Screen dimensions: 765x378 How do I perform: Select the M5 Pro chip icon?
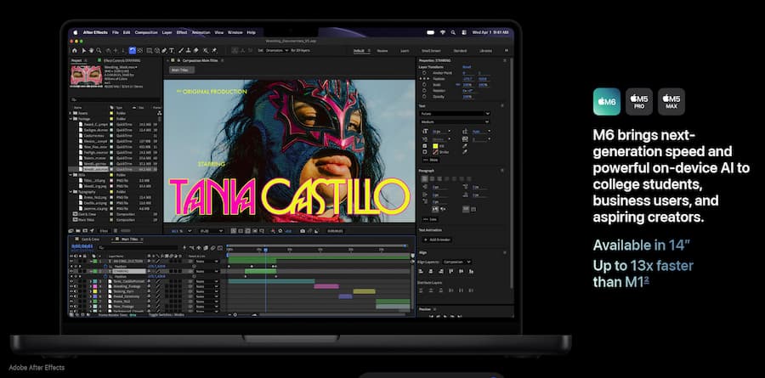point(639,101)
